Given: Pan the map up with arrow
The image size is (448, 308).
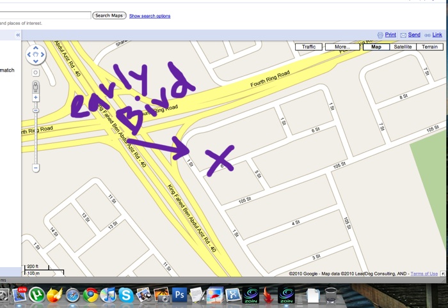Looking at the screenshot, I should coord(36,48).
